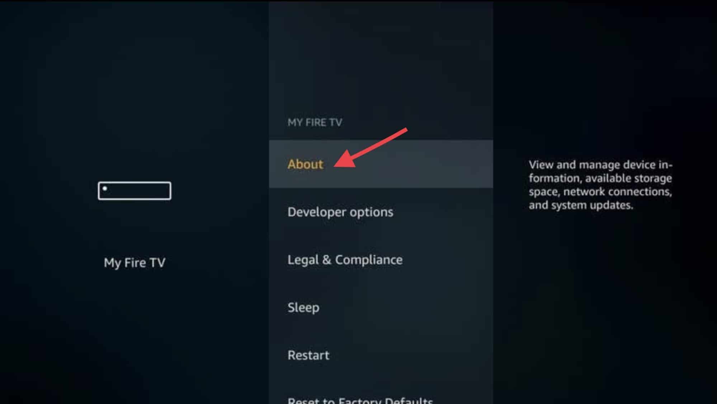Click the About description text on right
The image size is (717, 404).
click(600, 185)
